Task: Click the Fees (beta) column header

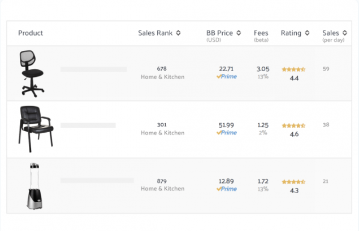Action: click(x=261, y=35)
